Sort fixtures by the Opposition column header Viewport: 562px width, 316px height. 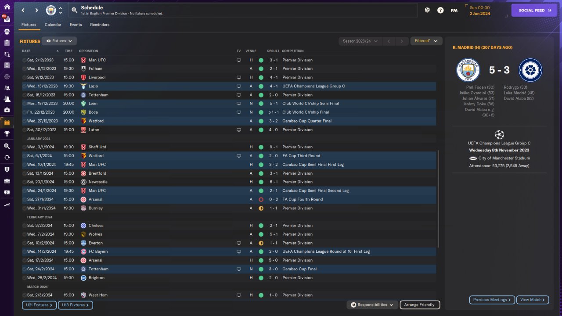point(89,51)
